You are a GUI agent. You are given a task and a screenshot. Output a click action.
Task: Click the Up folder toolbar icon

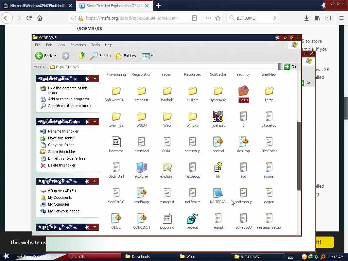click(x=82, y=56)
